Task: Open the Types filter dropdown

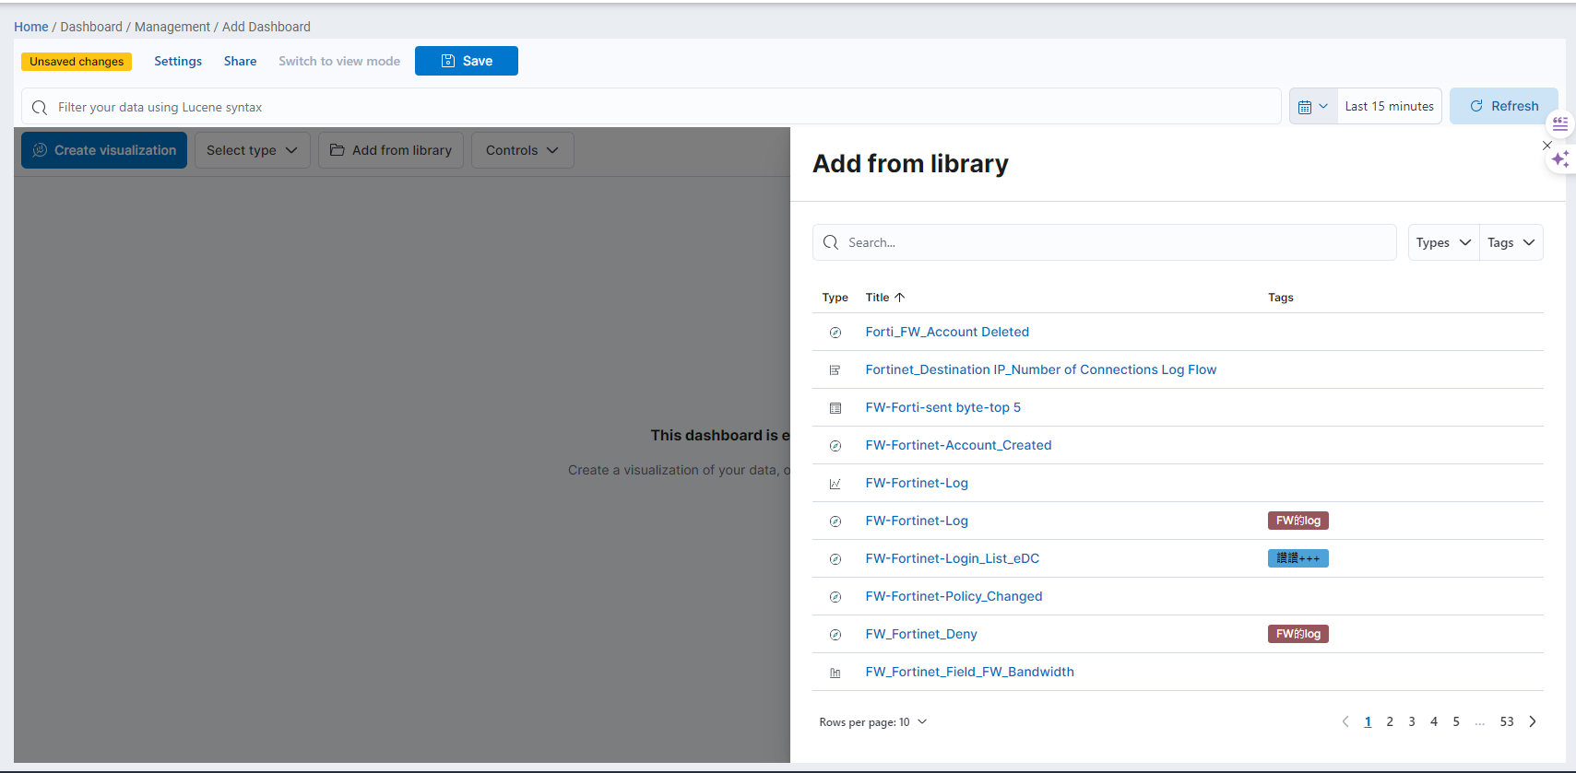Action: (x=1444, y=242)
